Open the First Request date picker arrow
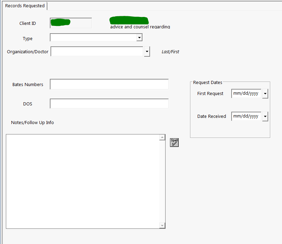 (x=265, y=94)
